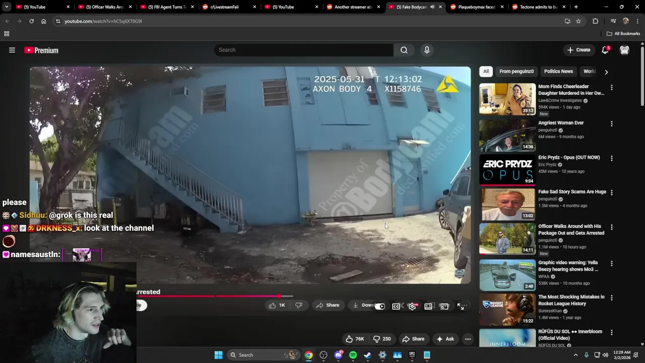Image resolution: width=645 pixels, height=363 pixels.
Task: Open the more actions ellipsis beside Ask
Action: (x=468, y=339)
